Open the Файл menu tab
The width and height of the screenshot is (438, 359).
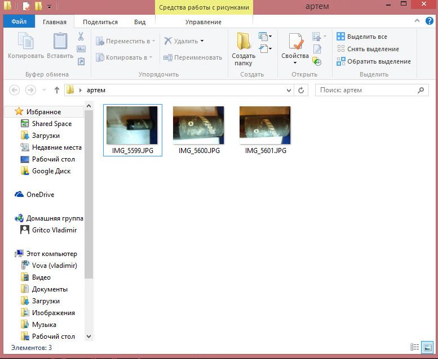tap(19, 22)
